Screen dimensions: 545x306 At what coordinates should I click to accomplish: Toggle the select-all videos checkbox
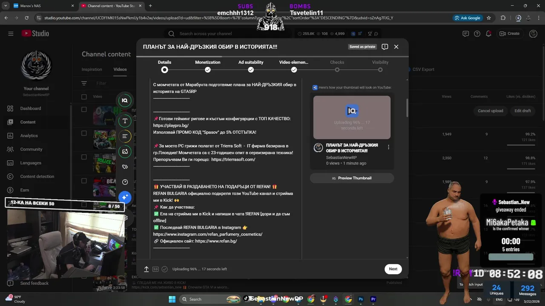(x=84, y=96)
